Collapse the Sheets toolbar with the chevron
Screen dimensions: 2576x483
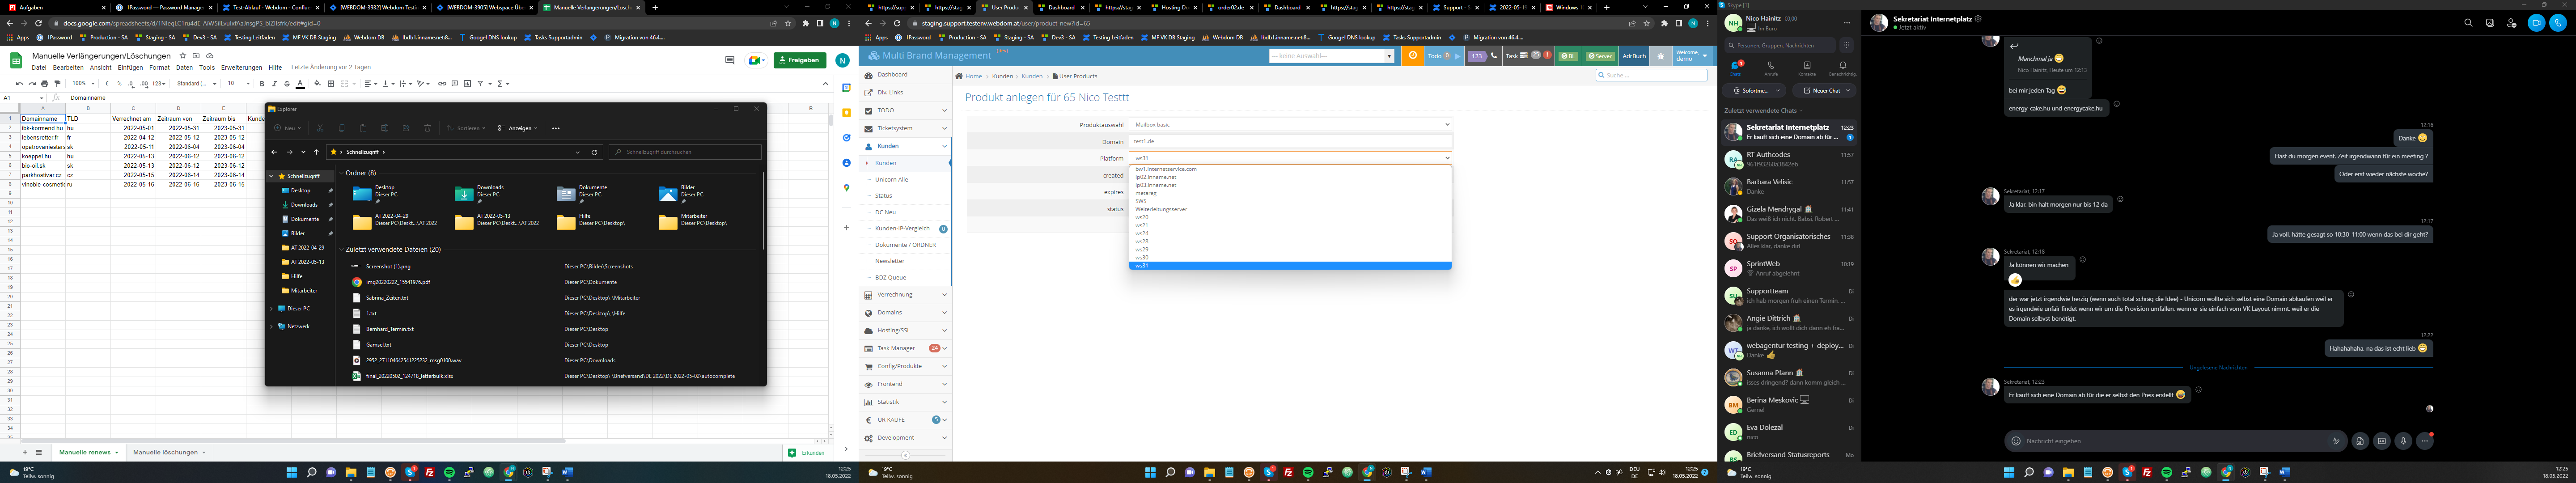pyautogui.click(x=826, y=84)
